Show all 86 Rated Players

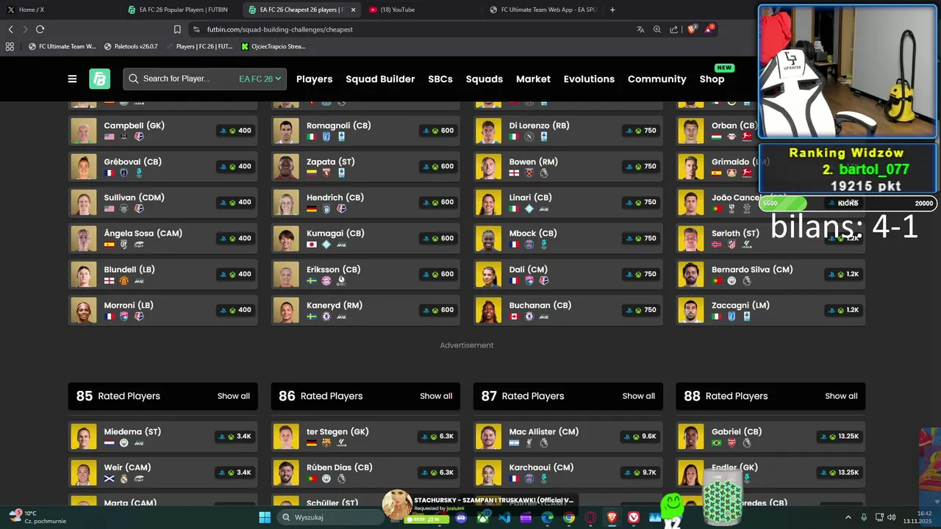(436, 396)
